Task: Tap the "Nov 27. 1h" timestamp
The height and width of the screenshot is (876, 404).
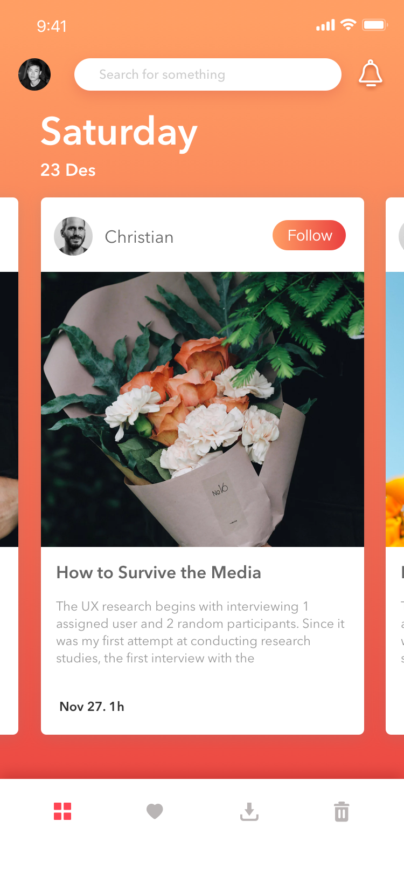Action: pos(92,707)
